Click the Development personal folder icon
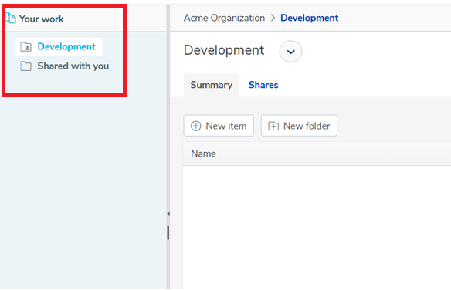 [26, 46]
